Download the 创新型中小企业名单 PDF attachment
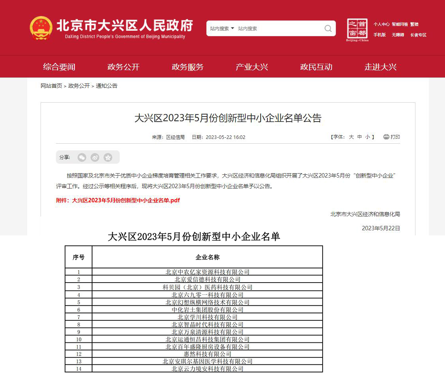445x381 pixels. (x=126, y=200)
